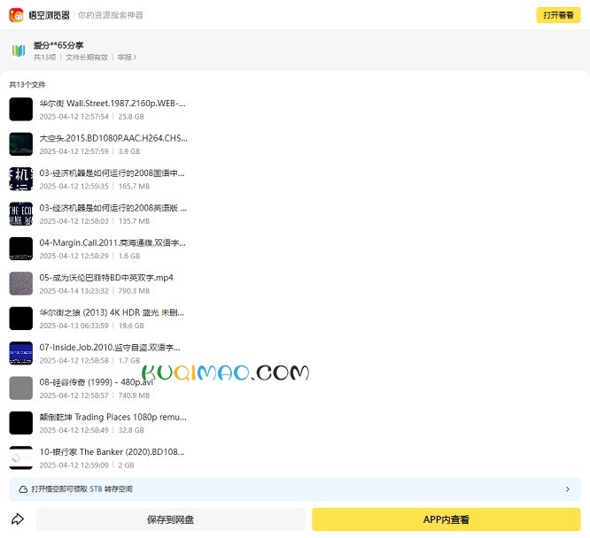Click the 悟空浏览器 logo icon

tap(16, 15)
